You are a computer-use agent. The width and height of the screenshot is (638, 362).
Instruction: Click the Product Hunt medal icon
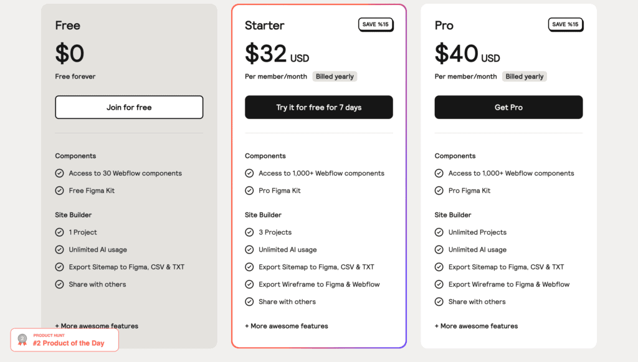(x=22, y=340)
